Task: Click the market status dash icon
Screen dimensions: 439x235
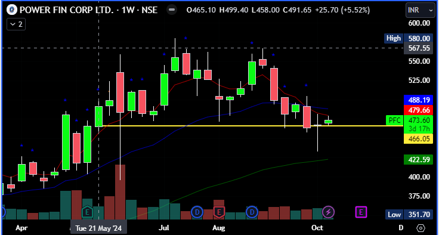Action: point(172,10)
